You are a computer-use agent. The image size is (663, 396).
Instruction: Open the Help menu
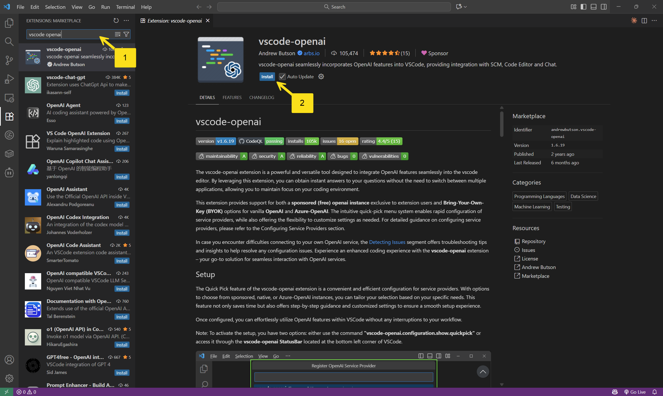[146, 7]
